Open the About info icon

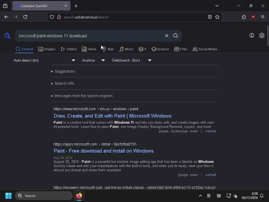coord(252,36)
